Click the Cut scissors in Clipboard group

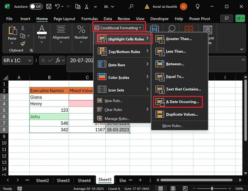click(x=23, y=28)
